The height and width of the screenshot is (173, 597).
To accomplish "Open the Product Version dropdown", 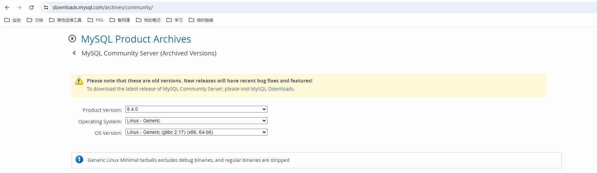I will 196,109.
